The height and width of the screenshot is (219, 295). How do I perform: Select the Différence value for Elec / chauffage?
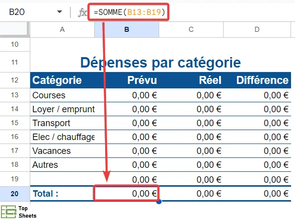[257, 137]
